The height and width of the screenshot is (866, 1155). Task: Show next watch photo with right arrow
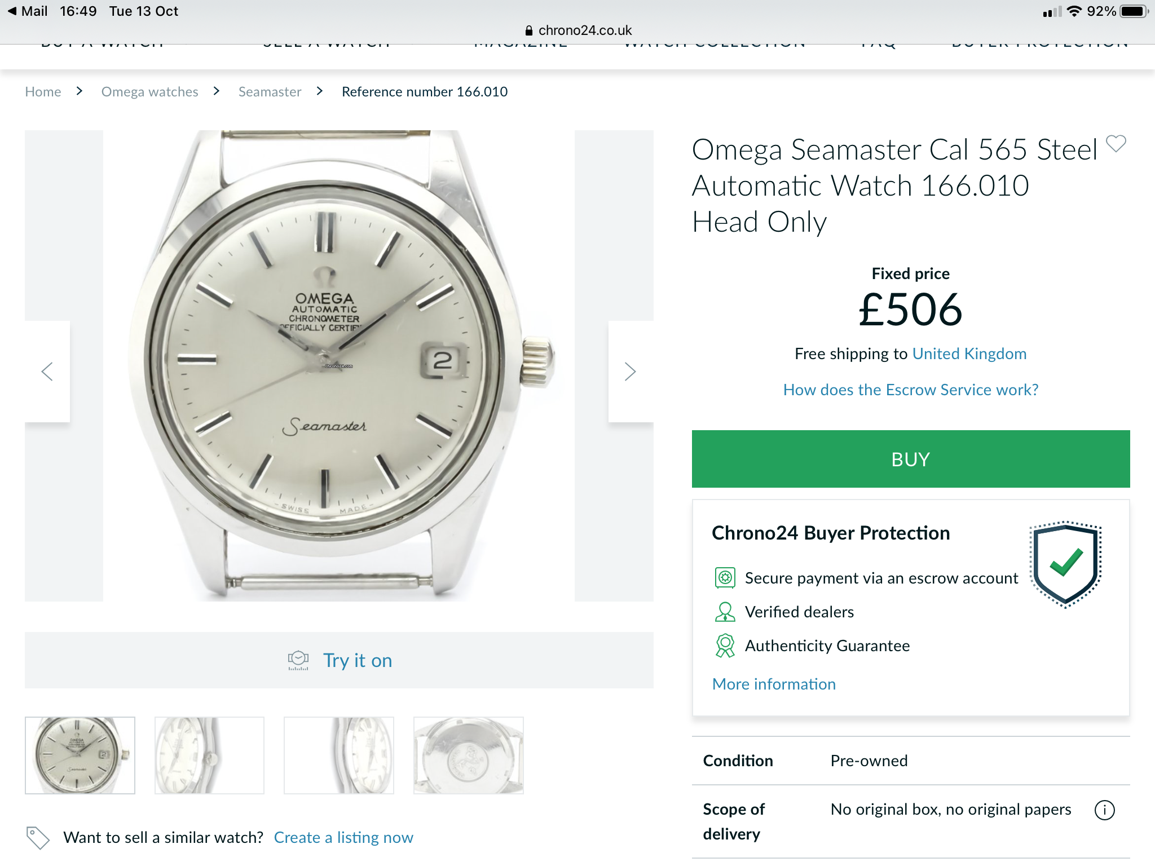[x=630, y=372]
